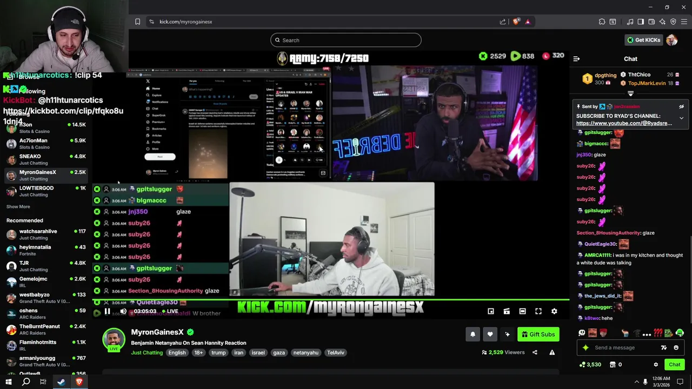The image size is (692, 389).
Task: Open video player settings gear
Action: click(x=554, y=311)
